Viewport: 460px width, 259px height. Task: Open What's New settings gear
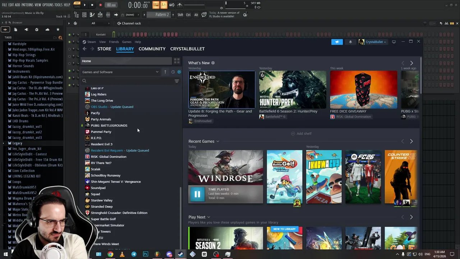point(213,63)
